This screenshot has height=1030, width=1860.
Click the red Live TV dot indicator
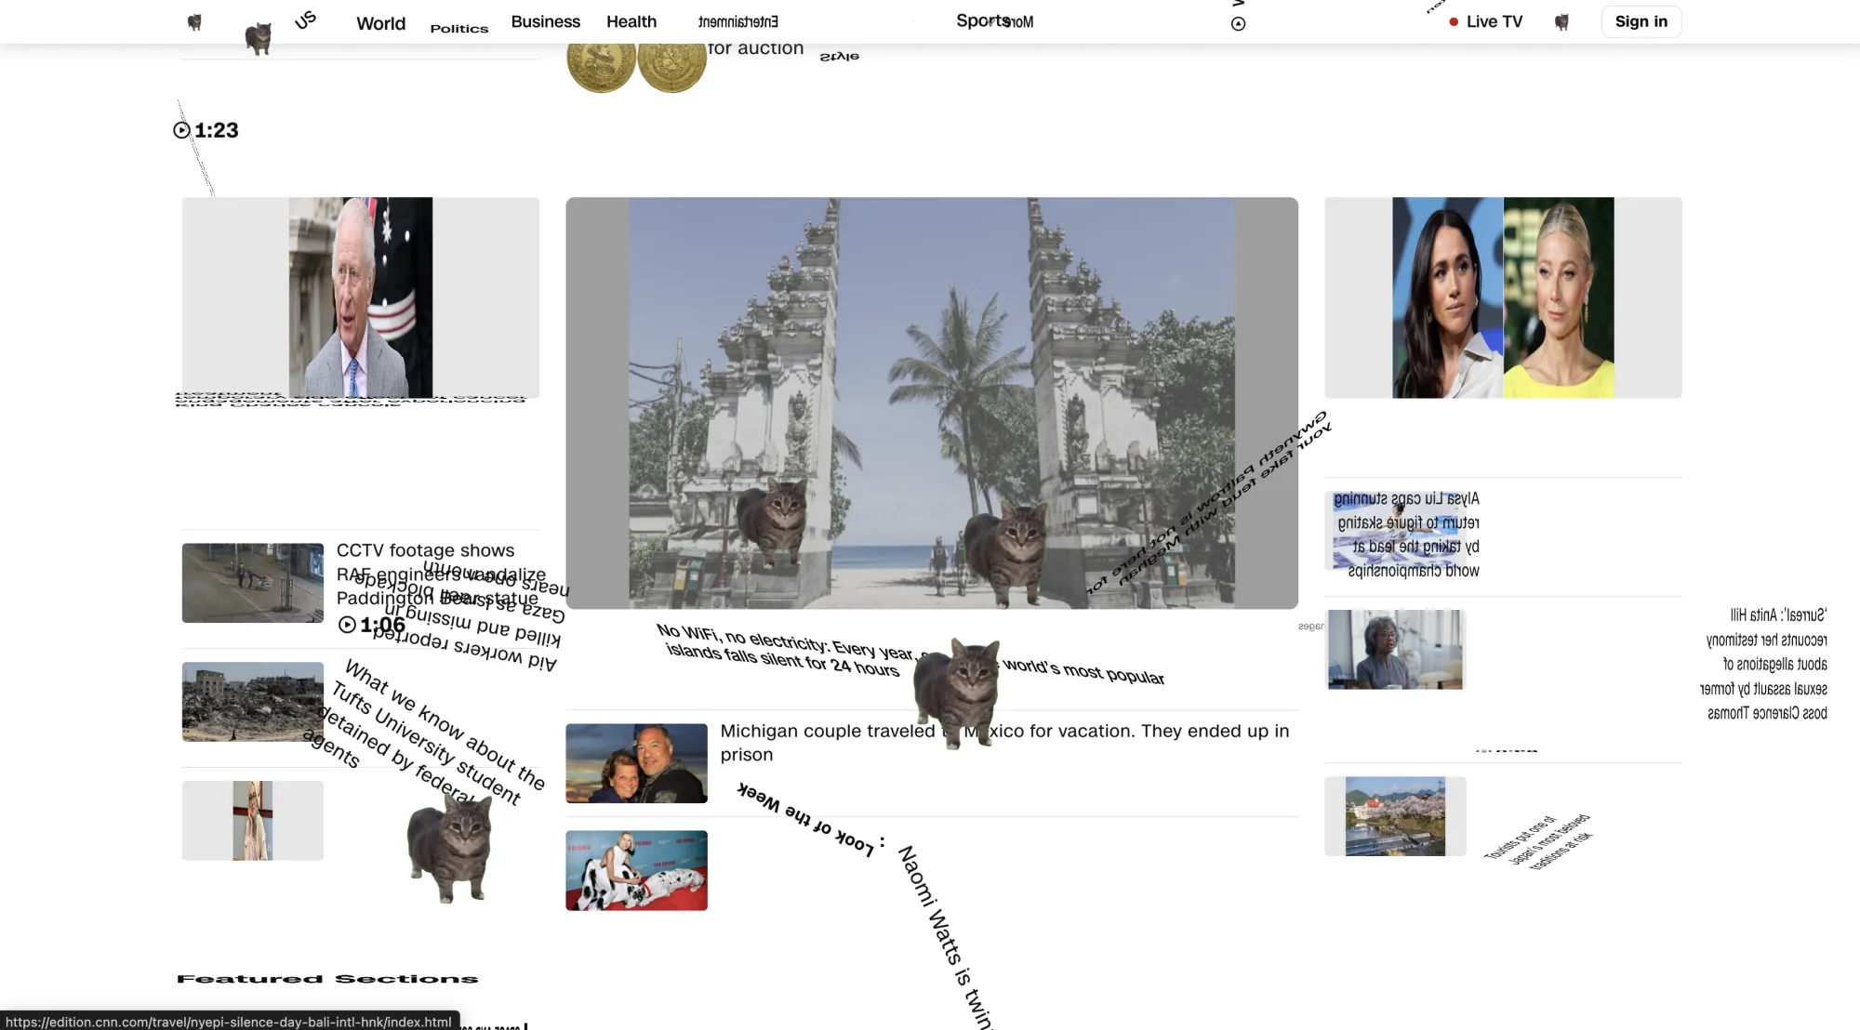(1454, 22)
